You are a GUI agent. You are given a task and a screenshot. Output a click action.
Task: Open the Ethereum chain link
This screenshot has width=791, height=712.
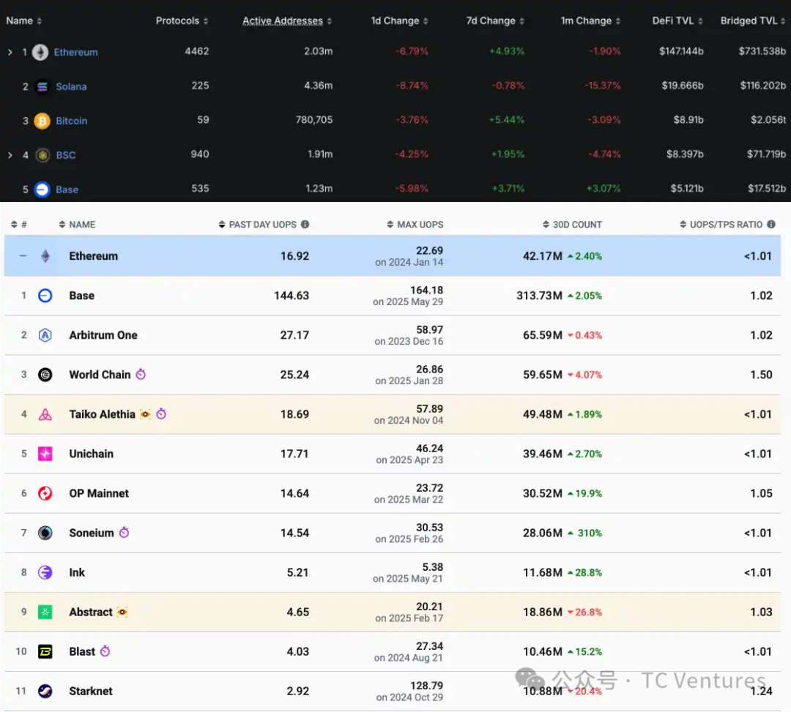76,52
